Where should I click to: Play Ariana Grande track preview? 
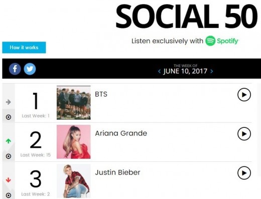click(244, 134)
